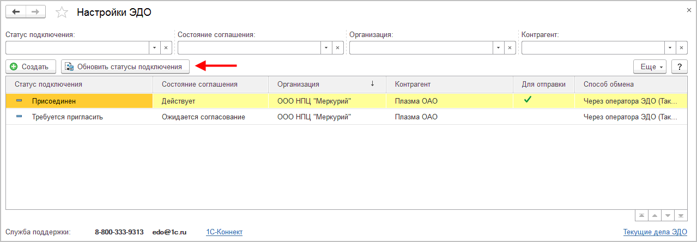697x242 pixels.
Task: Click Обновить статусы подключения button
Action: (125, 66)
